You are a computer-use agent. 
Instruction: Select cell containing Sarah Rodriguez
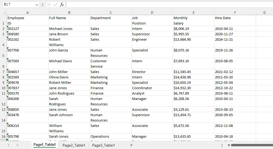[x=69, y=101]
